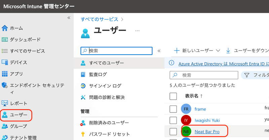Click the アプリ grid icon
The image size is (269, 140).
click(5, 74)
